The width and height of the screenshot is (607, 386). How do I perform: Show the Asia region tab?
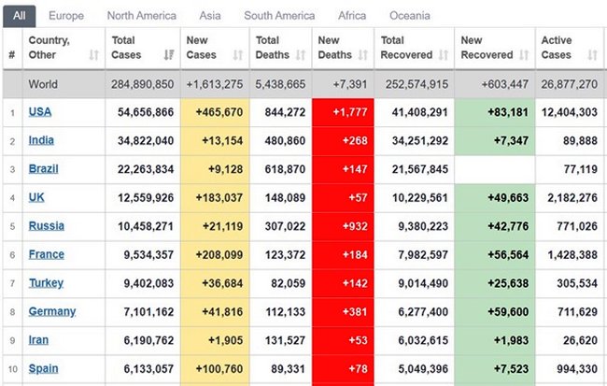tap(212, 16)
